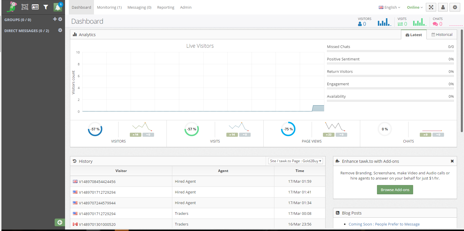Click the filter funnel icon
464x231 pixels.
46,7
